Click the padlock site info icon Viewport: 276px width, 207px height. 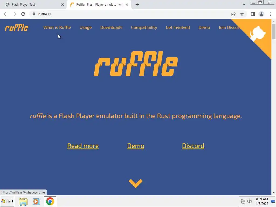(x=34, y=14)
